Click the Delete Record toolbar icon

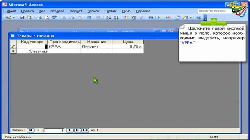tap(168, 17)
